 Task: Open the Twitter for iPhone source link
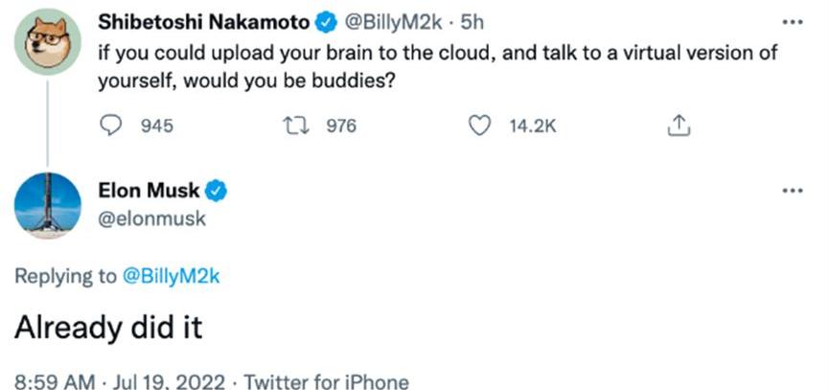point(327,380)
